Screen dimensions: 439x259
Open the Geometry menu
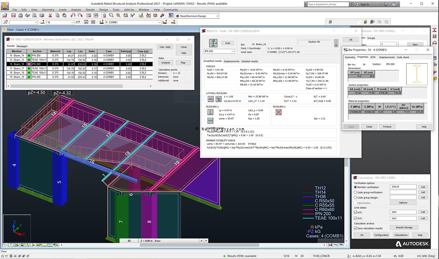tap(48, 9)
